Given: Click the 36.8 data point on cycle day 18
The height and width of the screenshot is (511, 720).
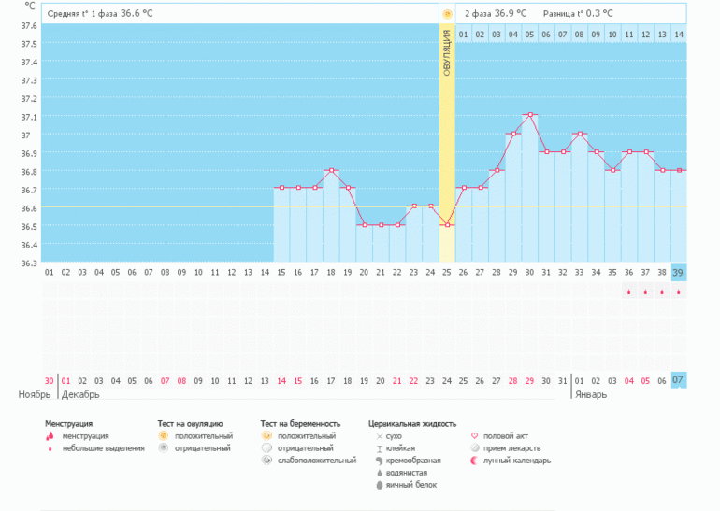Looking at the screenshot, I should point(331,170).
